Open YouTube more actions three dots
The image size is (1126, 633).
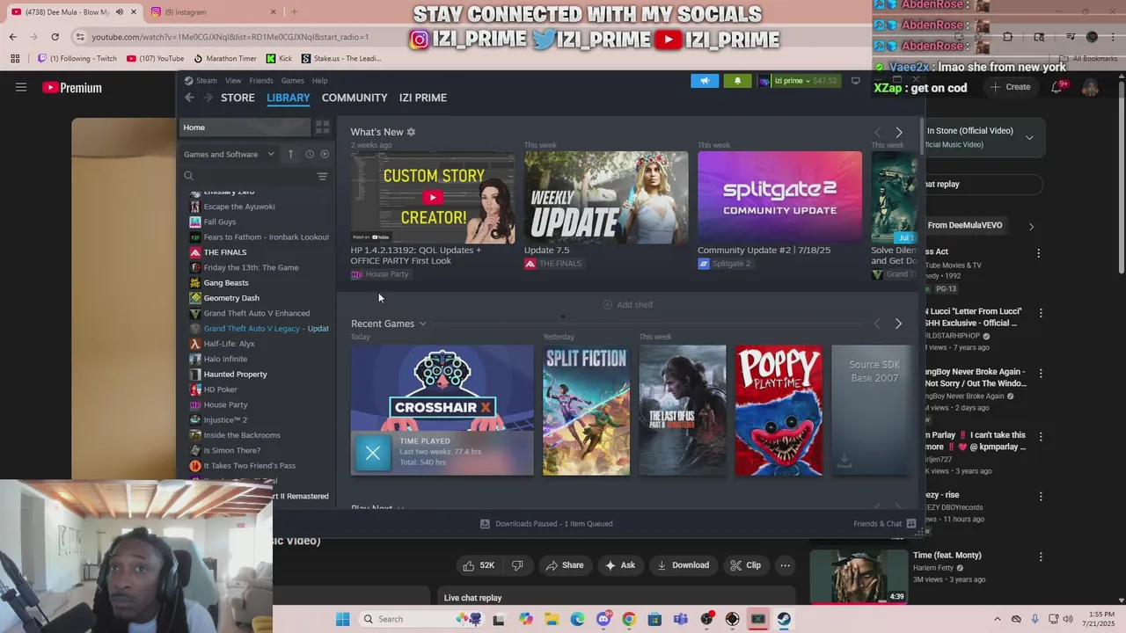[785, 565]
